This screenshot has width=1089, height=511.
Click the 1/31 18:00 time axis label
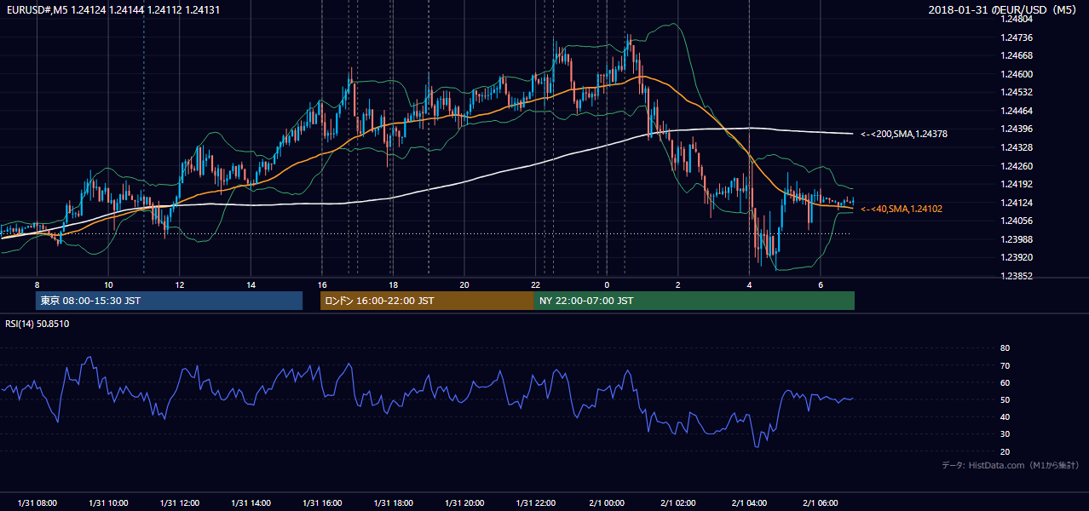(393, 503)
